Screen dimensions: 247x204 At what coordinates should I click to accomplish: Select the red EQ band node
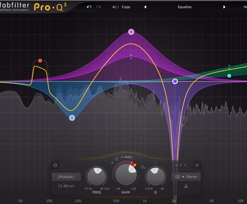(40, 61)
